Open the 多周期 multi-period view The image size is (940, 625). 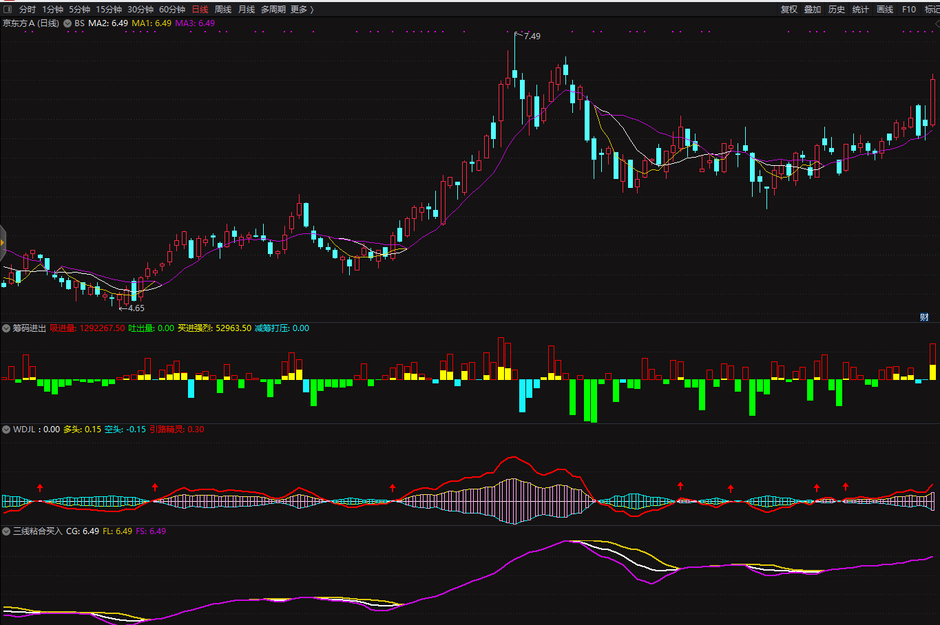coord(273,10)
